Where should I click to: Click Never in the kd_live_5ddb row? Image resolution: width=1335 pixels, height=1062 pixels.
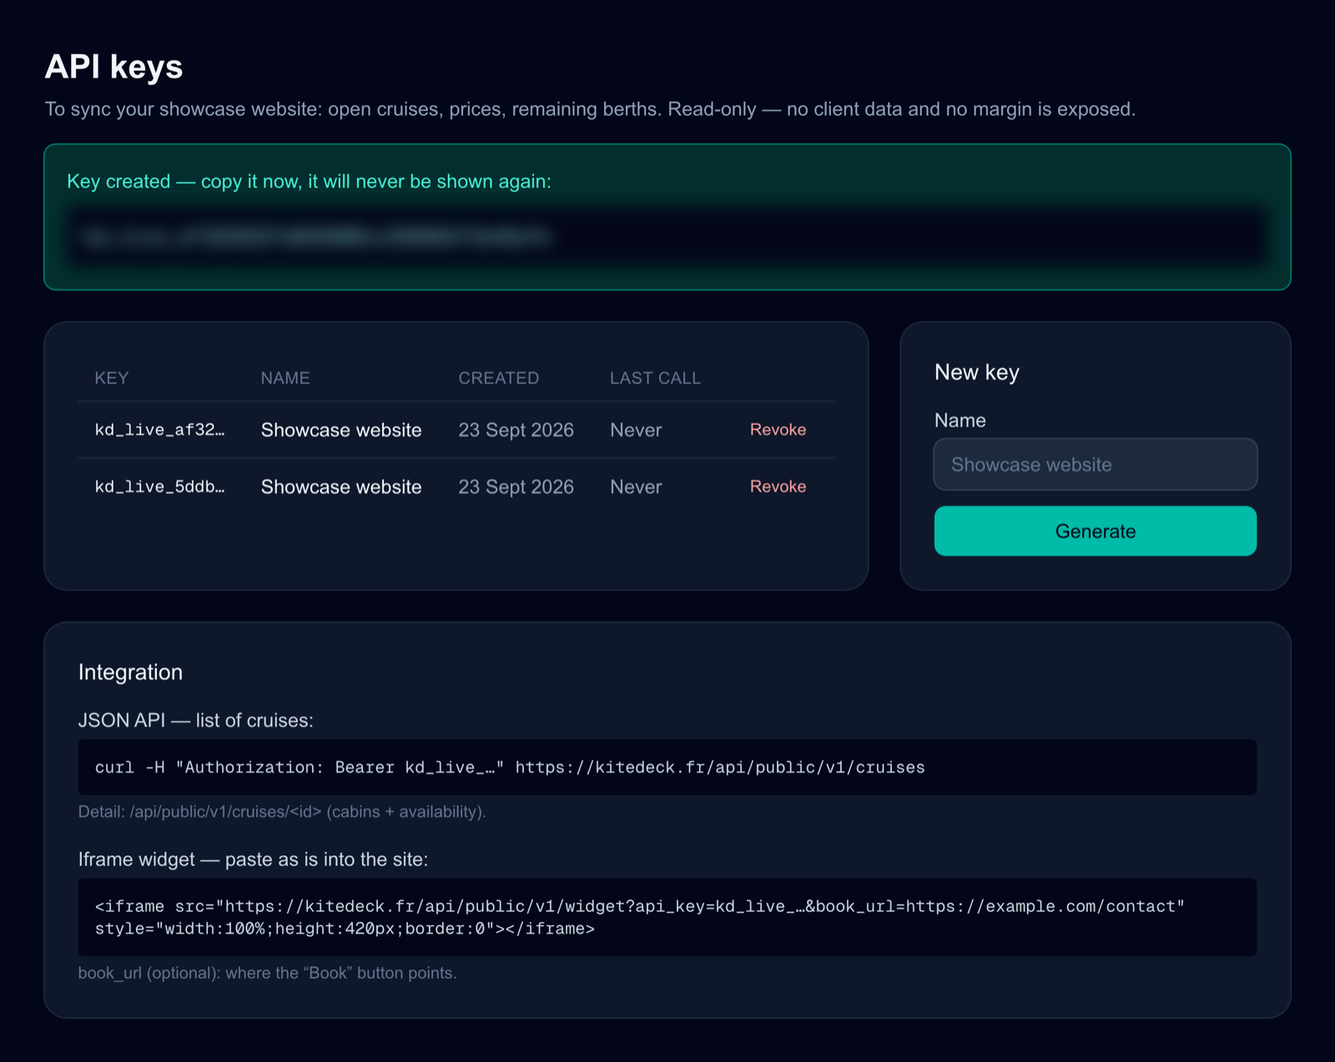(636, 486)
